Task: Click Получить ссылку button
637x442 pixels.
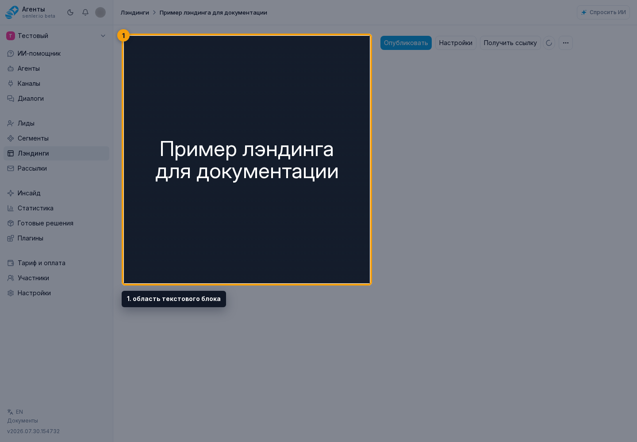Action: tap(510, 43)
